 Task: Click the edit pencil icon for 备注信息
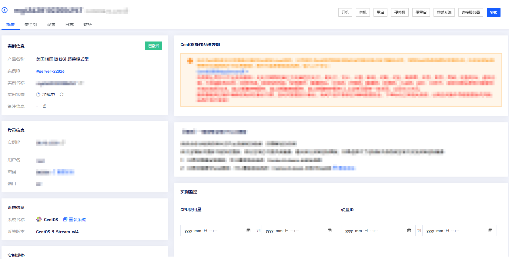click(x=44, y=106)
